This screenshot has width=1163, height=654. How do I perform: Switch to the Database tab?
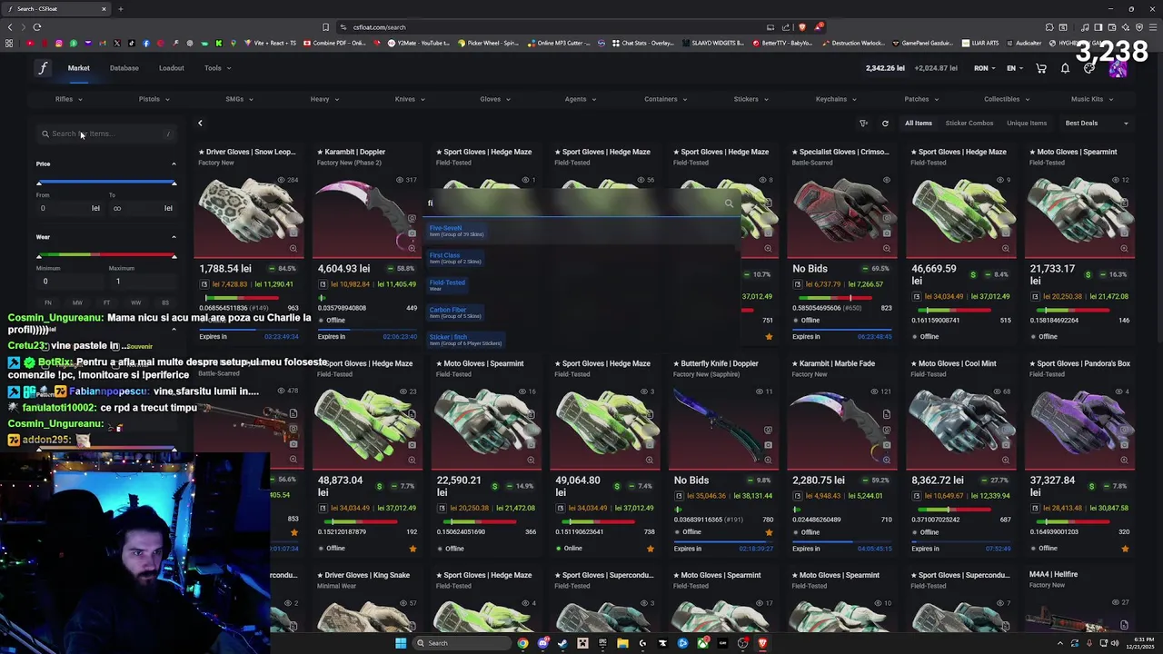124,68
